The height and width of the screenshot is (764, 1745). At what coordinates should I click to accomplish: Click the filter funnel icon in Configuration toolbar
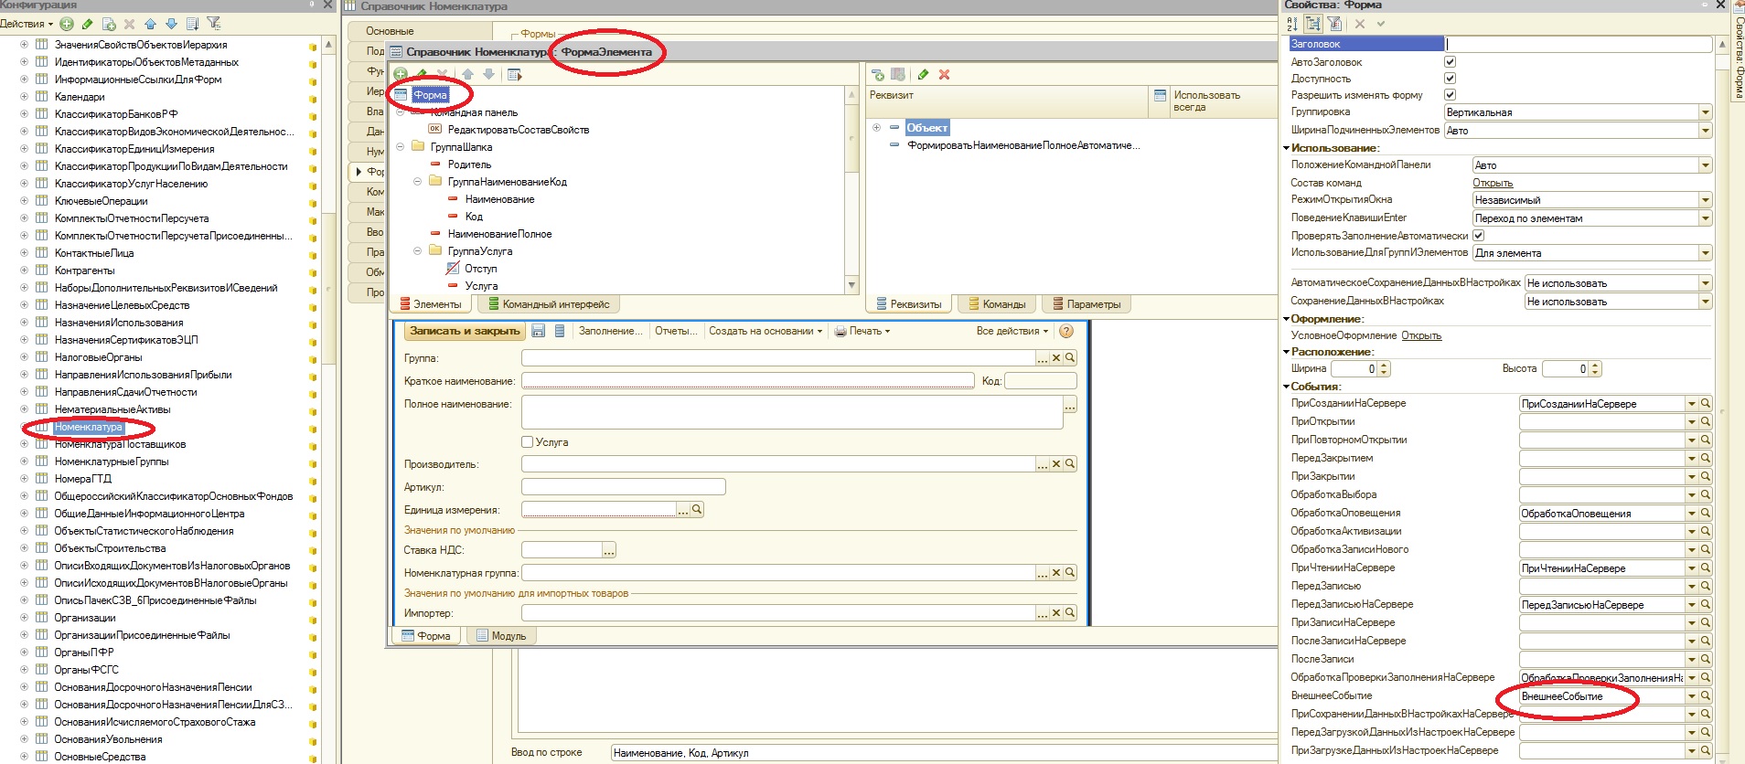coord(214,24)
